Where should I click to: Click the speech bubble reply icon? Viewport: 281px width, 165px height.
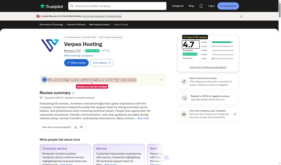[184, 98]
